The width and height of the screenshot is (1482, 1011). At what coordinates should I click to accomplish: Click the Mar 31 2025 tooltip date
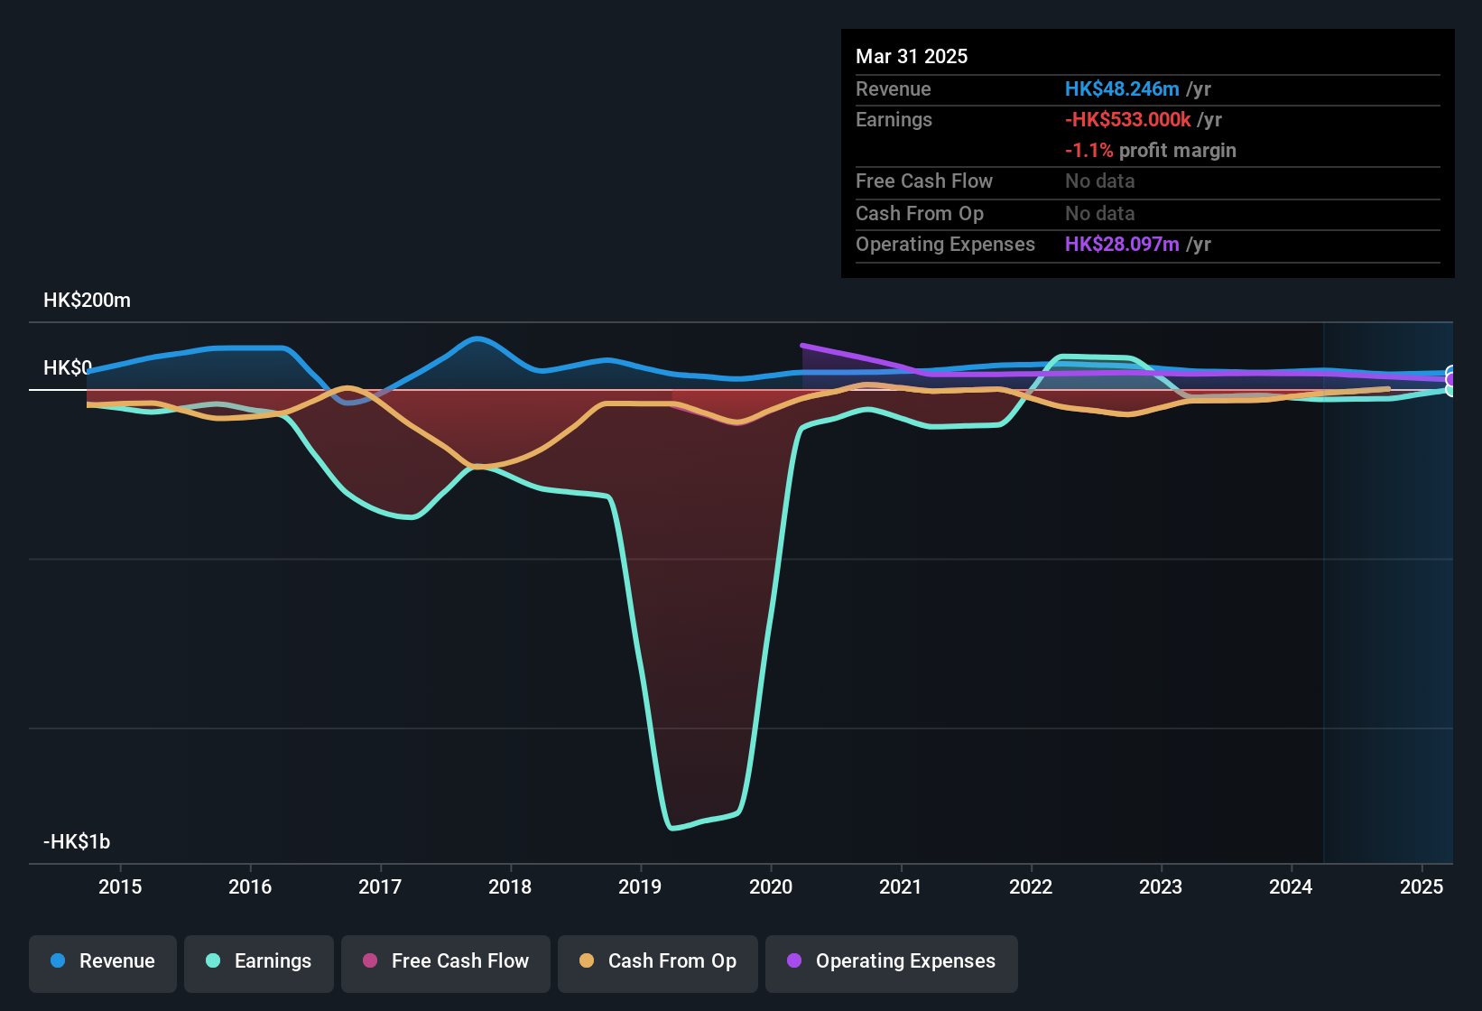(912, 56)
